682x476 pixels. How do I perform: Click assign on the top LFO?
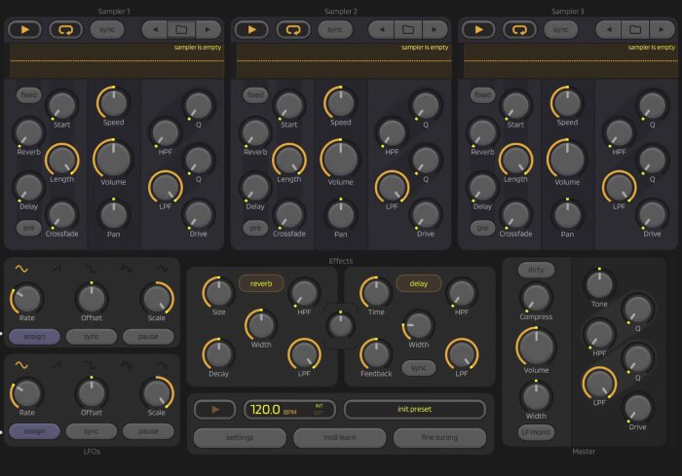tap(34, 337)
